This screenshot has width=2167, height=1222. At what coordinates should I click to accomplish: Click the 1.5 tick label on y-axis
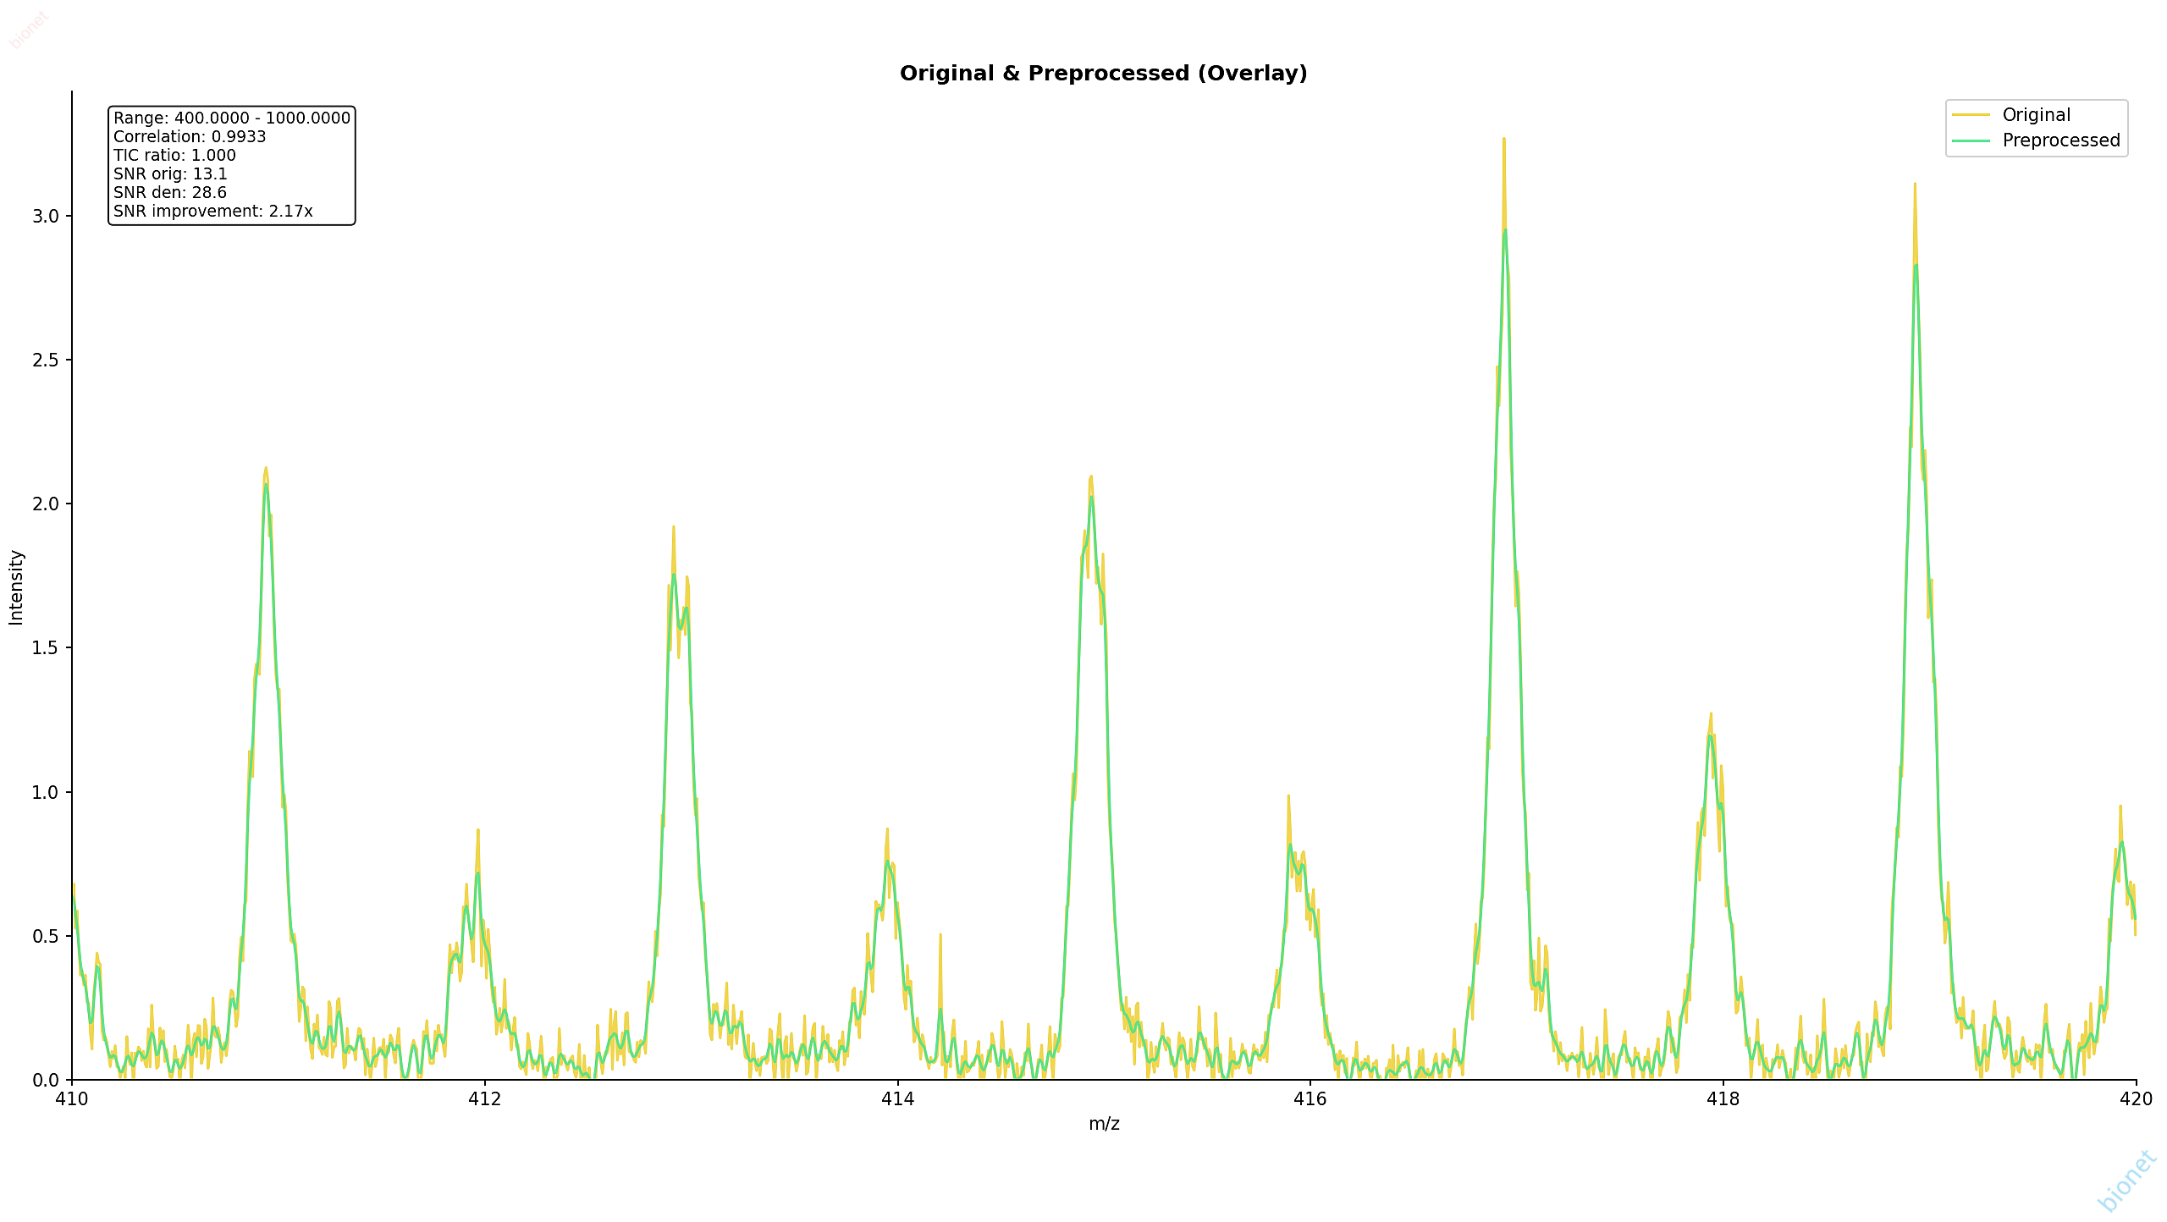coord(46,647)
